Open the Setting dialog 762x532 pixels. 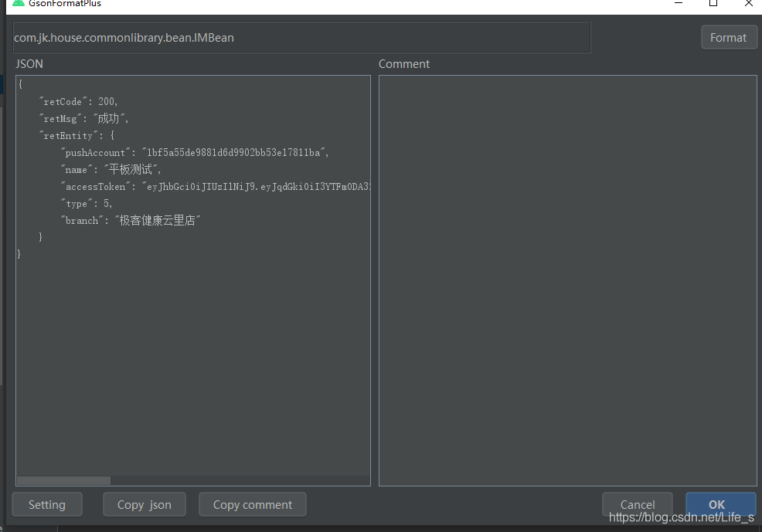[46, 504]
